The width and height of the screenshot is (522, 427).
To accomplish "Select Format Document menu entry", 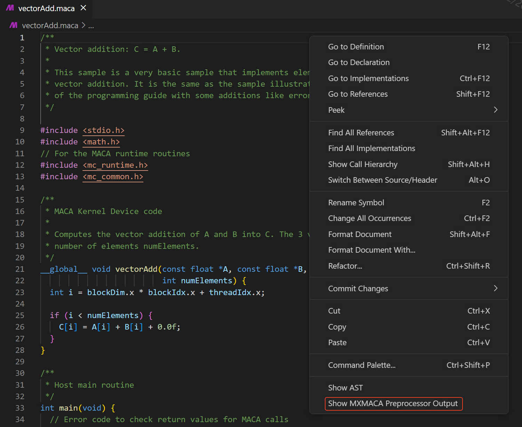I will click(360, 234).
